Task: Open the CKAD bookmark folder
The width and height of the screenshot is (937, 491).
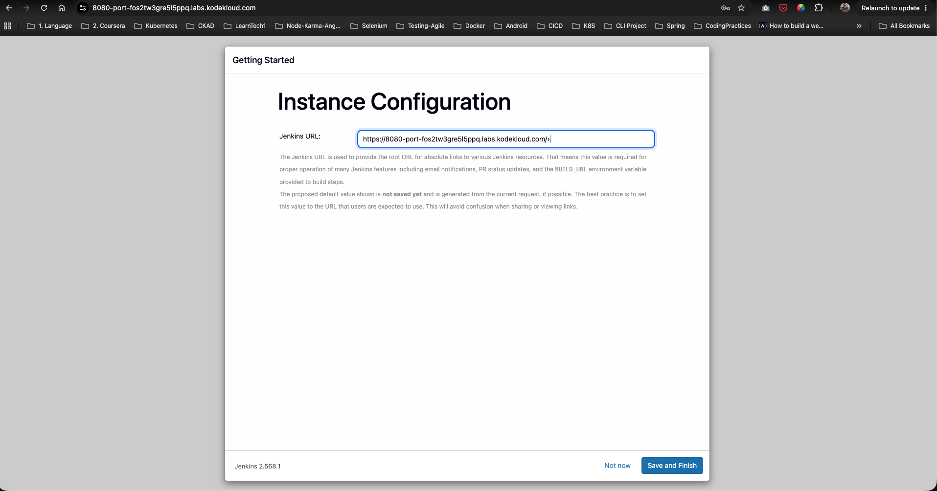Action: [x=201, y=26]
